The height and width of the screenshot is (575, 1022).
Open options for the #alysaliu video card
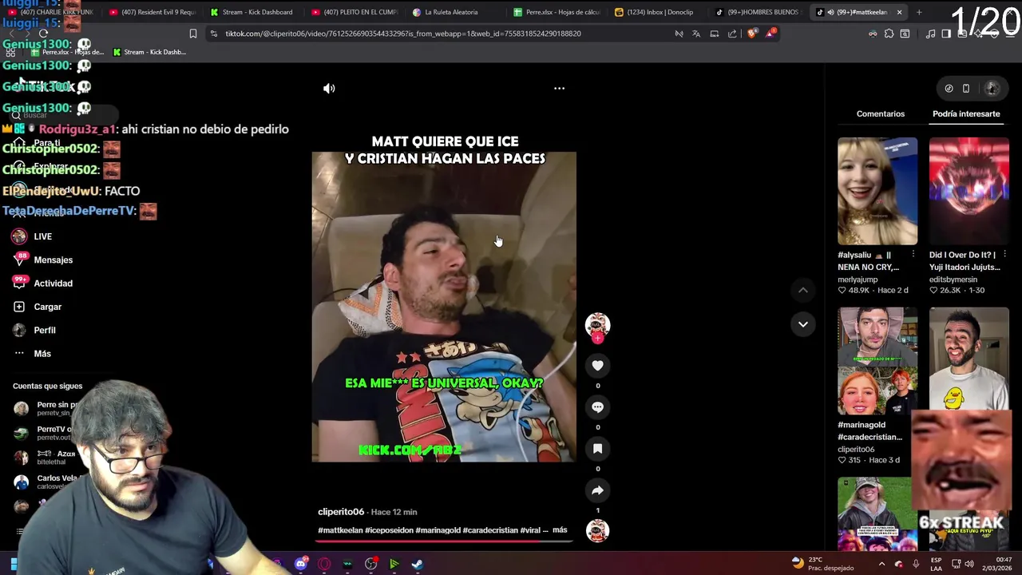pyautogui.click(x=913, y=255)
